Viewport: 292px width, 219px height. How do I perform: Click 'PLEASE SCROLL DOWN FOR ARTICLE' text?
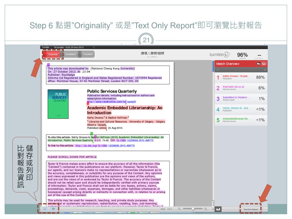(x=72, y=157)
